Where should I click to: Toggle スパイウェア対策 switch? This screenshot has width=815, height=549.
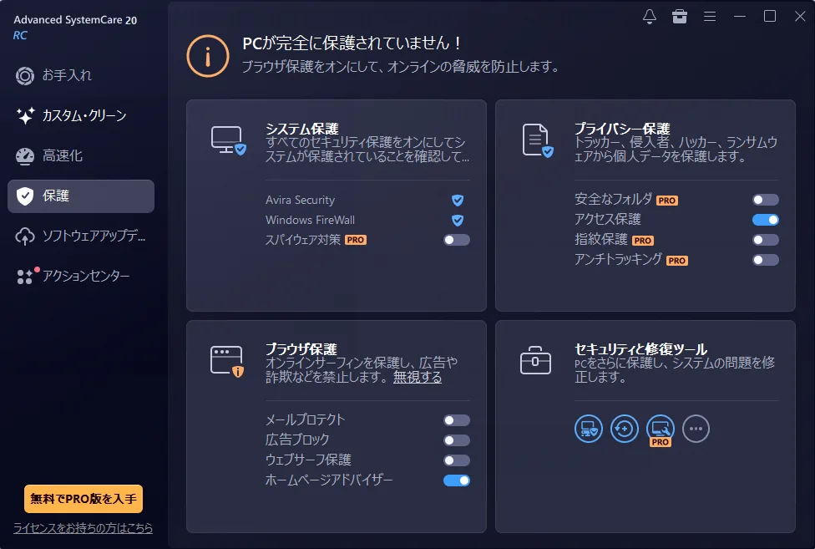[457, 240]
